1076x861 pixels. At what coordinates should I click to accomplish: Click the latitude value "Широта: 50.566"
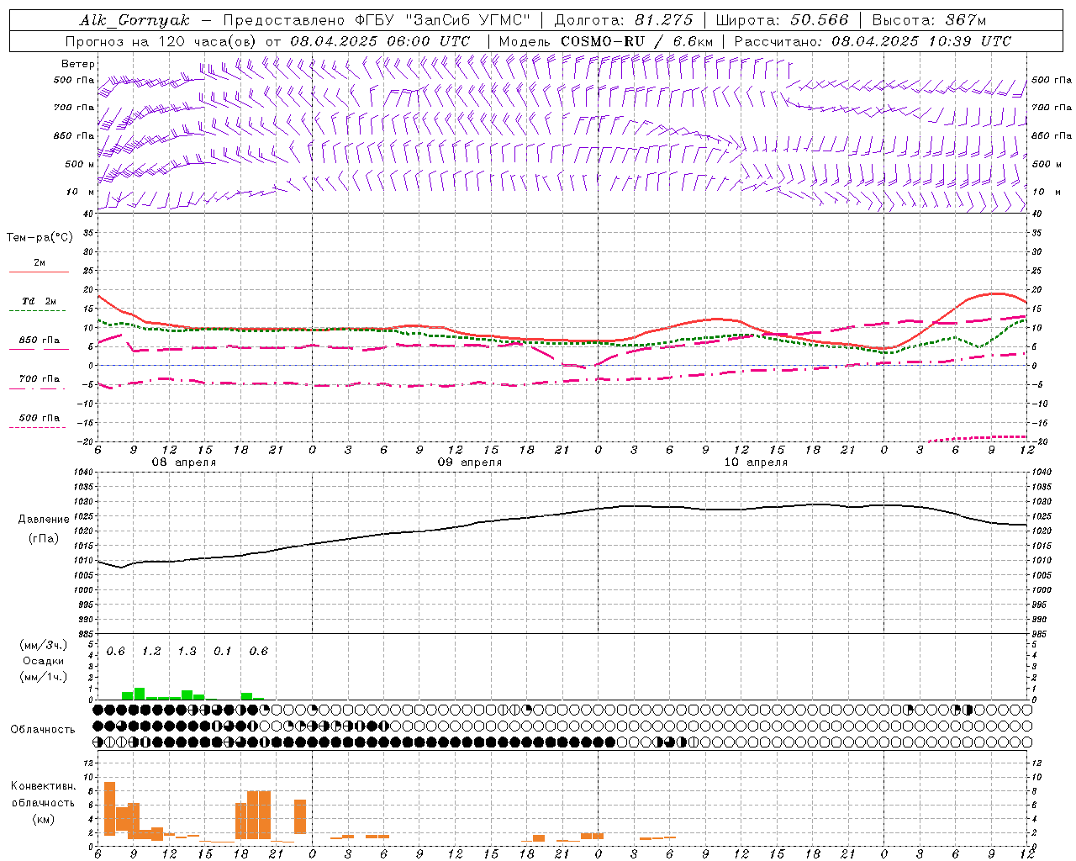pos(782,20)
